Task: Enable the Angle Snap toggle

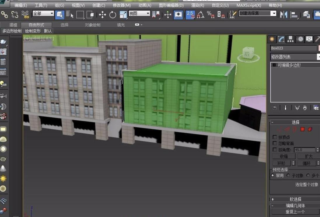Action: coord(200,14)
